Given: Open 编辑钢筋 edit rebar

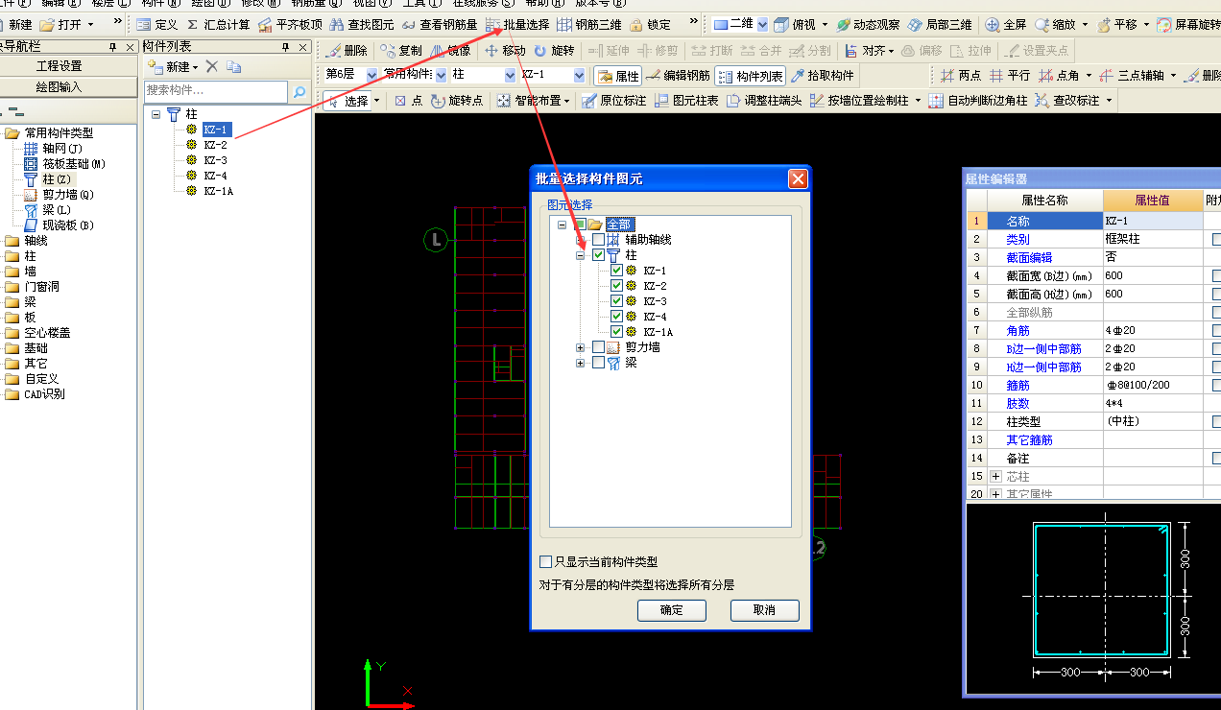Looking at the screenshot, I should click(x=678, y=76).
